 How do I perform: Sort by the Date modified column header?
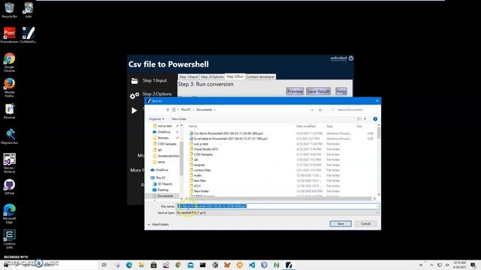(x=306, y=126)
